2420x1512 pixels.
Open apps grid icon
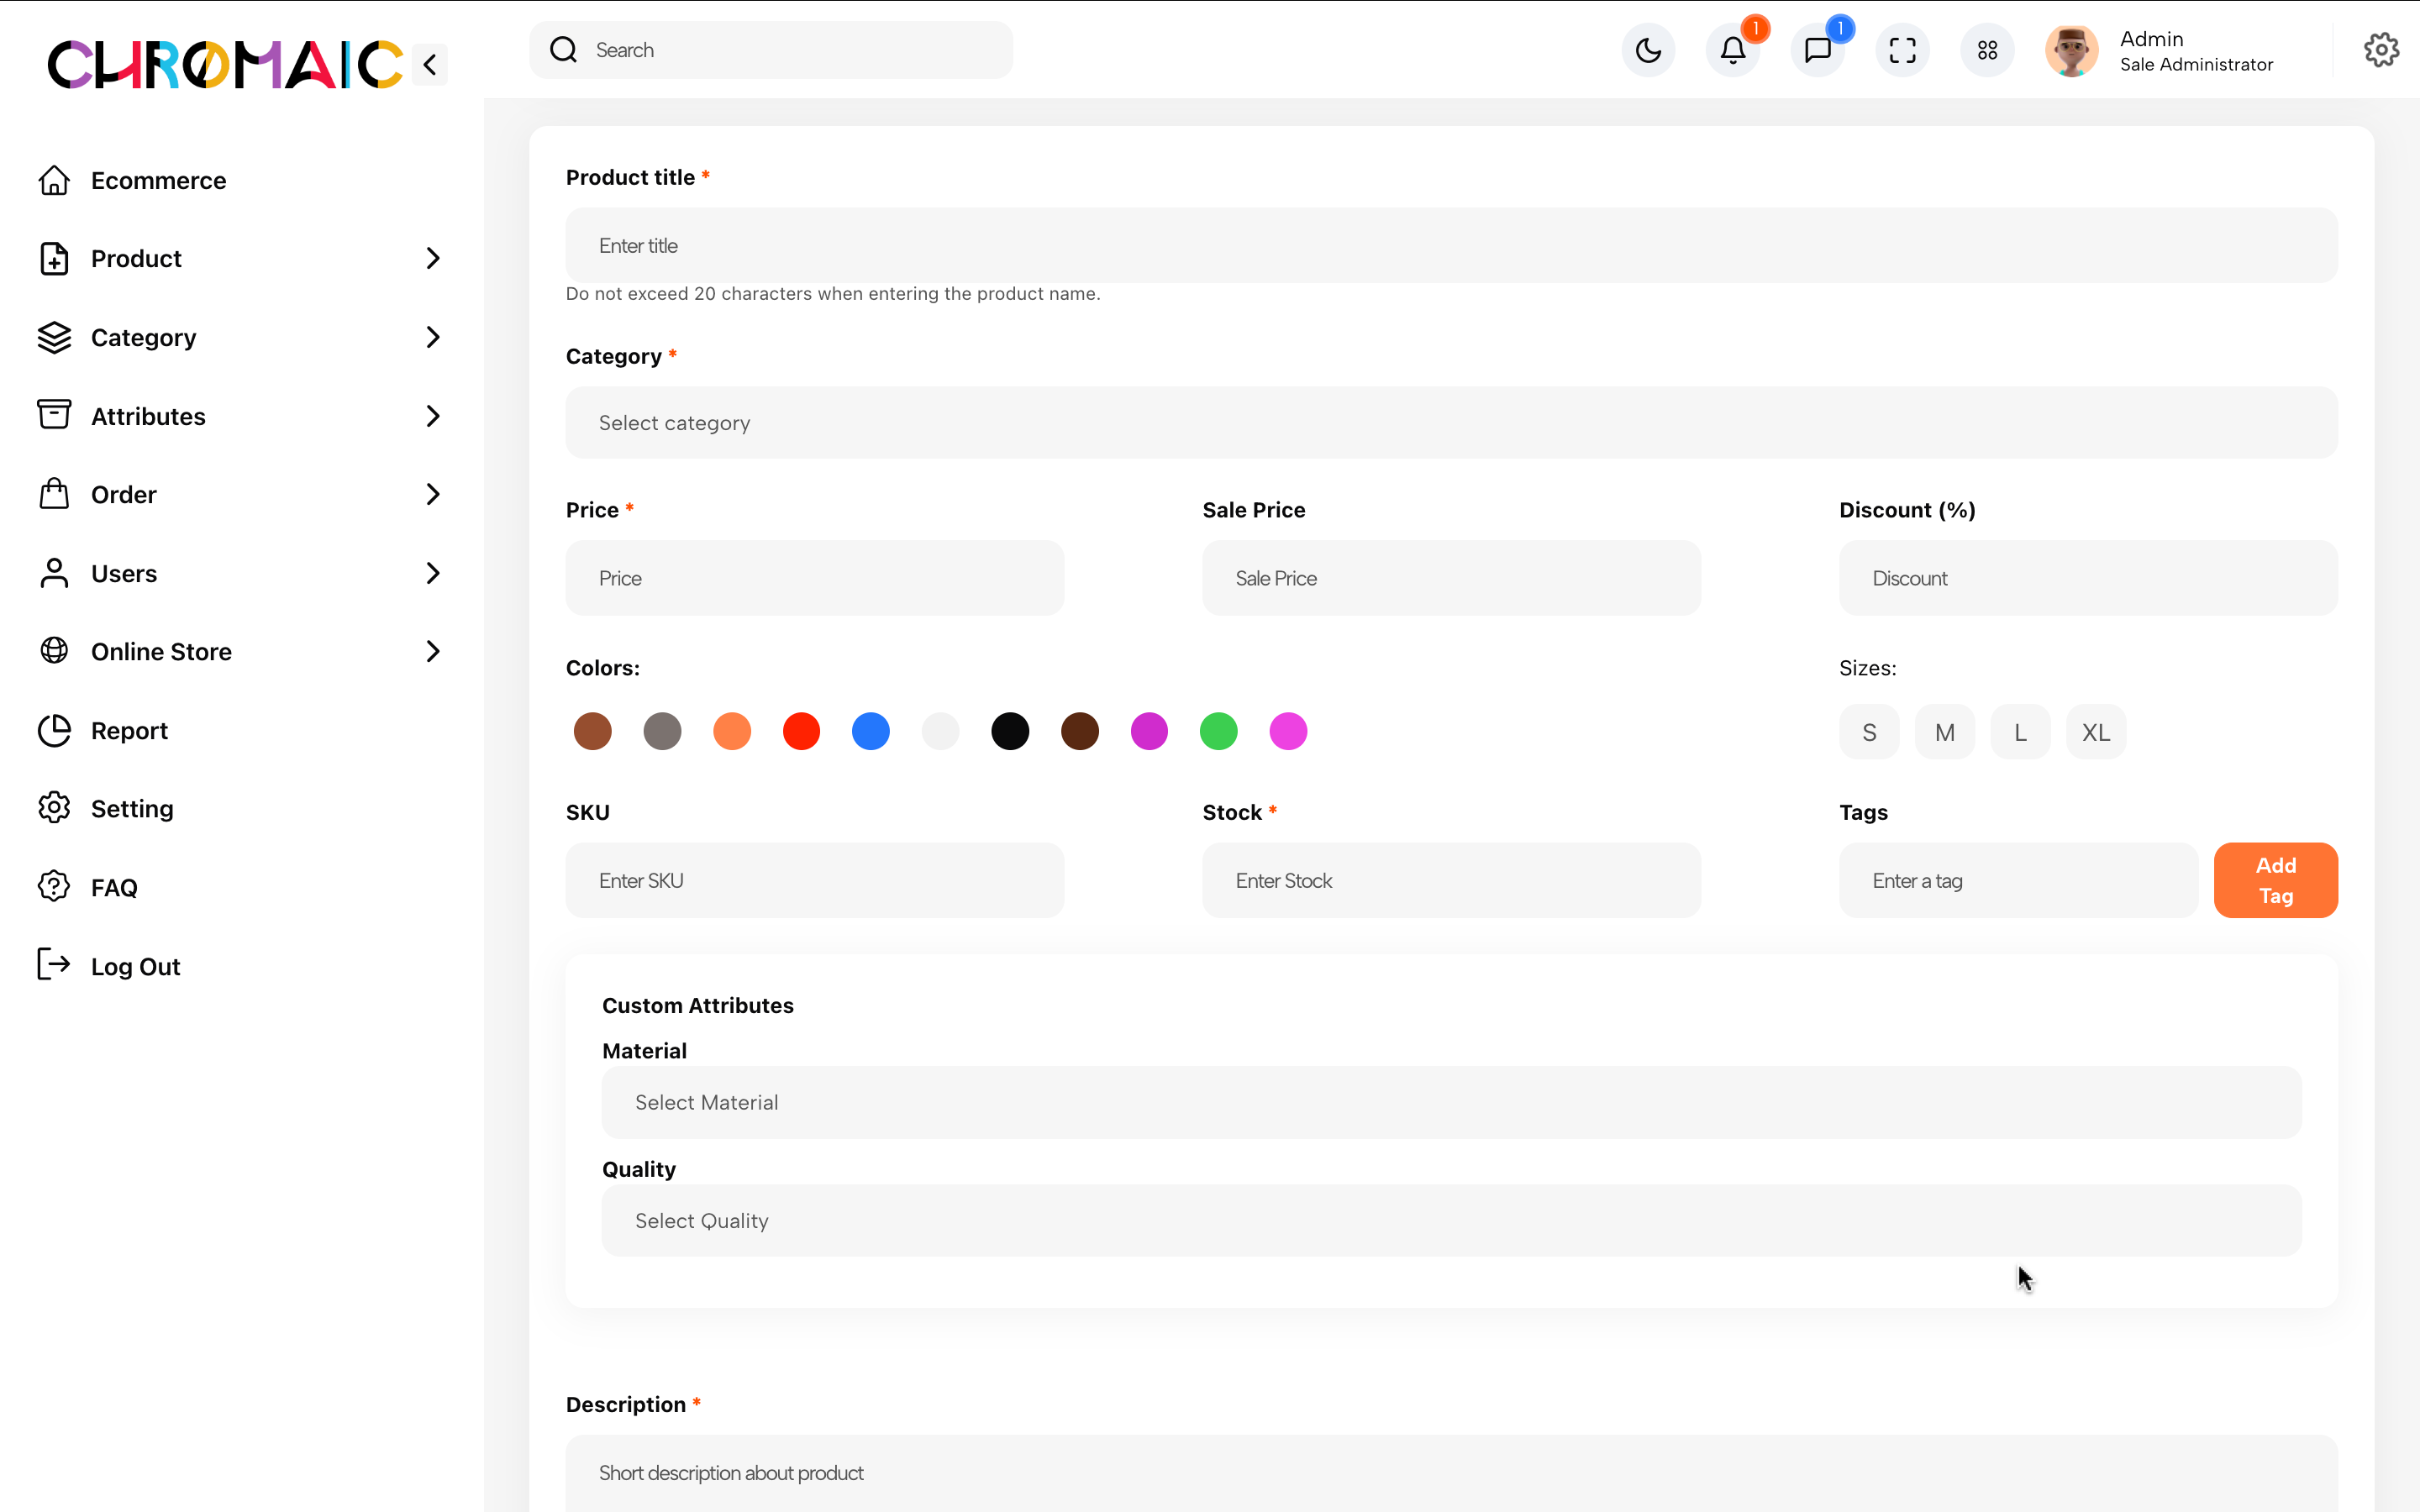(x=1987, y=50)
